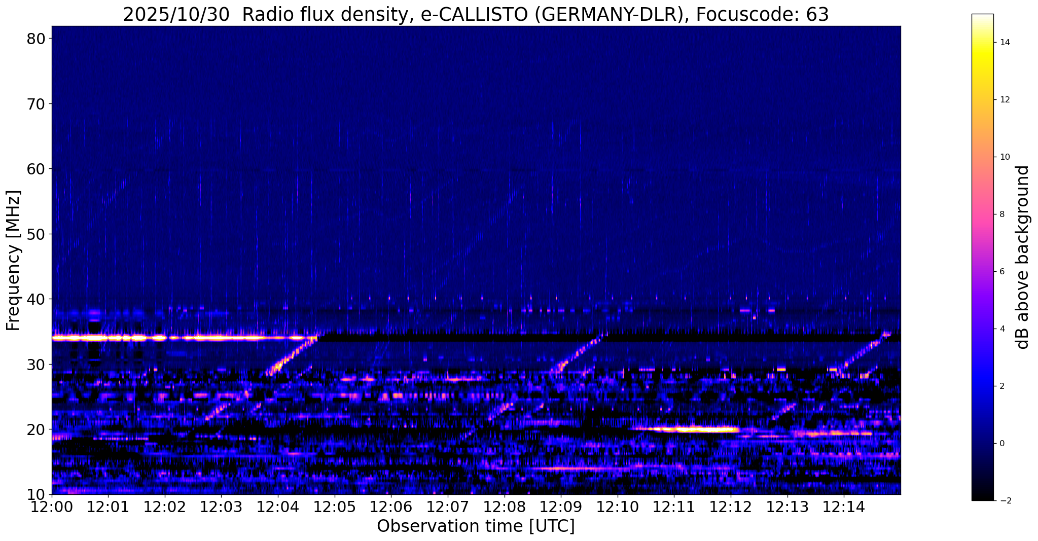
Task: Click the bright 34 MHz emission band near 12:01
Action: click(x=108, y=338)
